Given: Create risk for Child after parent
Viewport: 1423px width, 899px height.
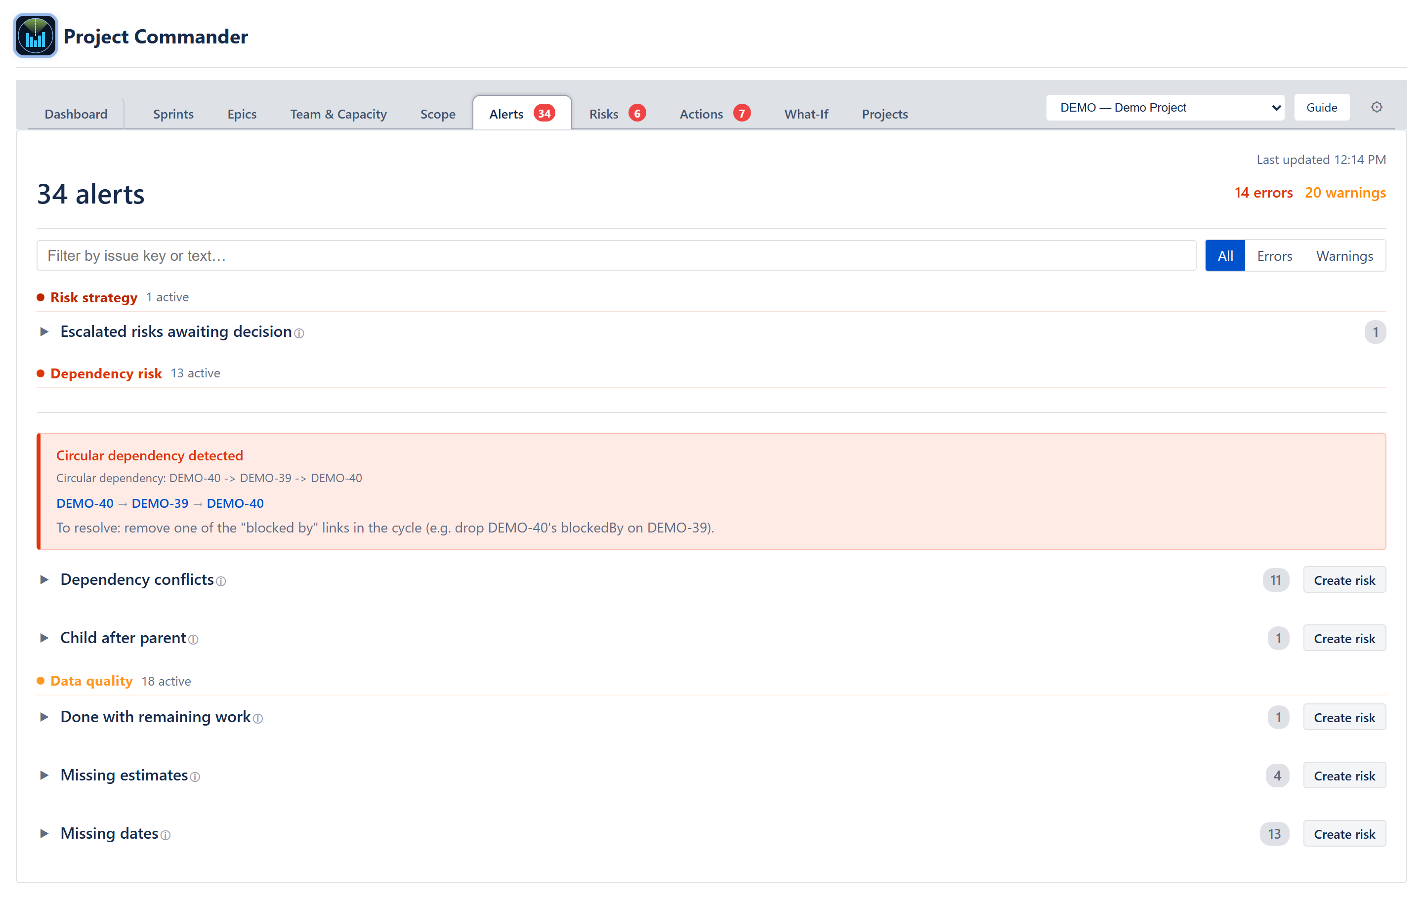Looking at the screenshot, I should point(1344,639).
